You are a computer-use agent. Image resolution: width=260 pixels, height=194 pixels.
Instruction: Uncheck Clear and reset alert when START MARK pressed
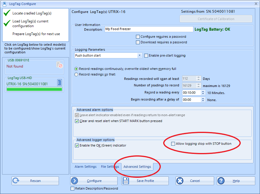(x=77, y=121)
